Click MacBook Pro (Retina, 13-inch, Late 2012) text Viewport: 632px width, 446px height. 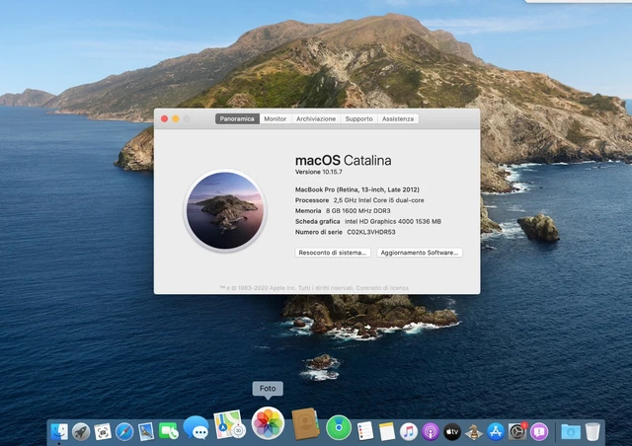(357, 189)
